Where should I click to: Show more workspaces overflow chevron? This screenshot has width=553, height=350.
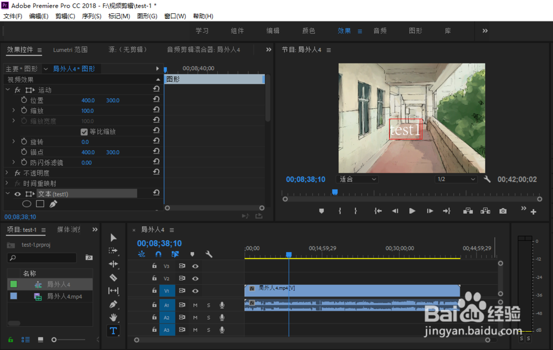click(485, 31)
